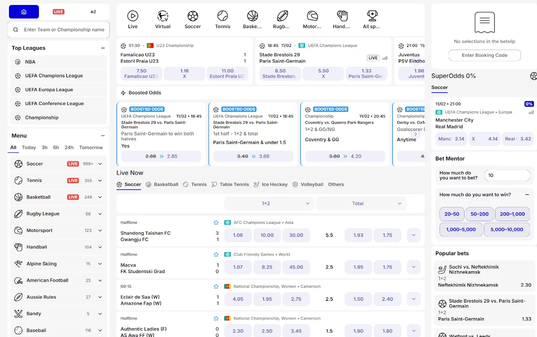Open Virtual sports category icon
This screenshot has height=337, width=537.
(x=162, y=16)
